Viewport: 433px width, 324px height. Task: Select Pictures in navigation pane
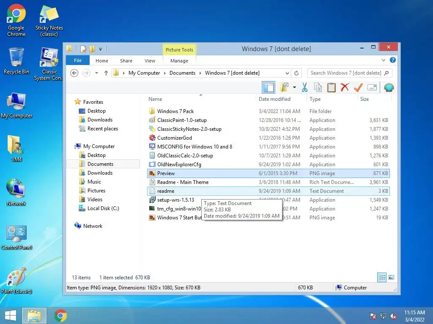96,190
